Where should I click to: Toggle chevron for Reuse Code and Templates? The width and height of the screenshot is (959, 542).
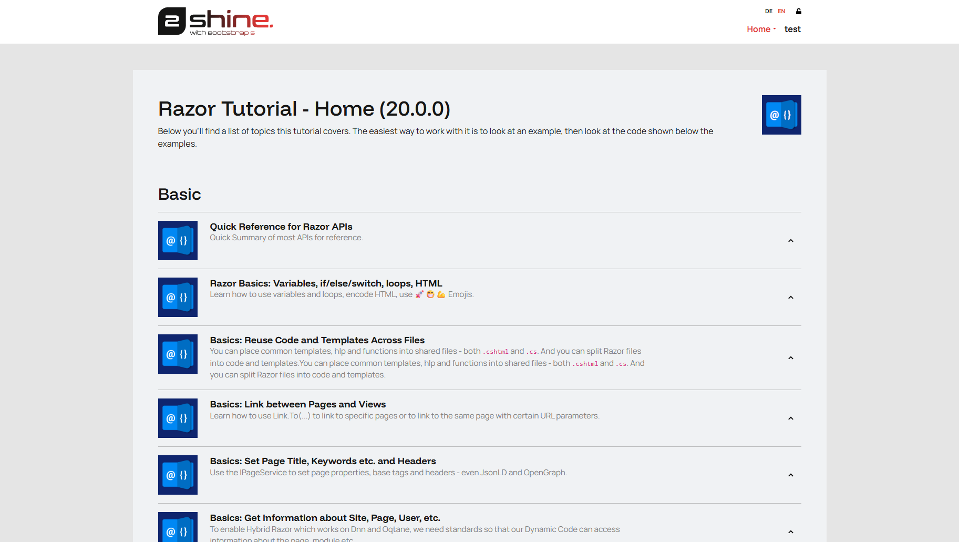[790, 358]
